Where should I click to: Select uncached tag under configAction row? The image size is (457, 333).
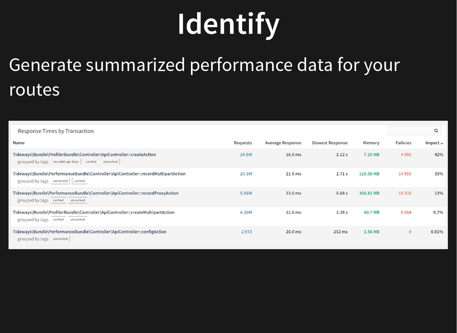click(60, 239)
